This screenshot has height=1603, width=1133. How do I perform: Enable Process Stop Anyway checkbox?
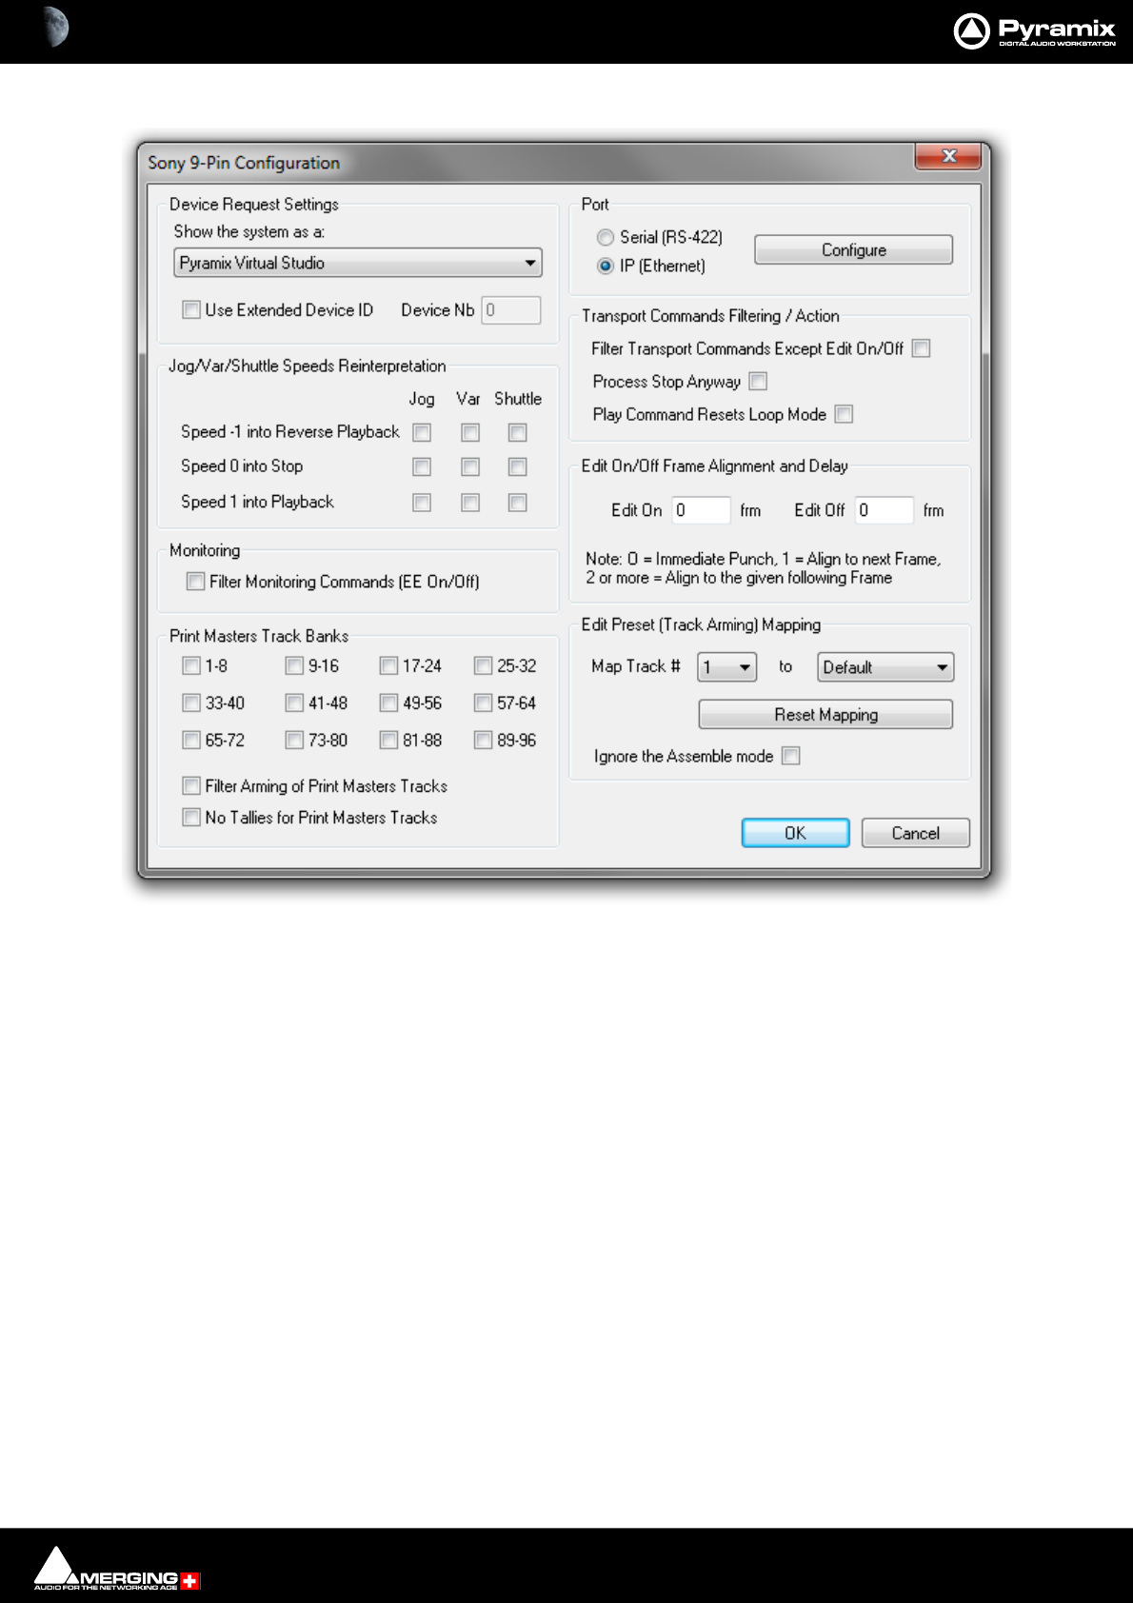click(x=758, y=381)
